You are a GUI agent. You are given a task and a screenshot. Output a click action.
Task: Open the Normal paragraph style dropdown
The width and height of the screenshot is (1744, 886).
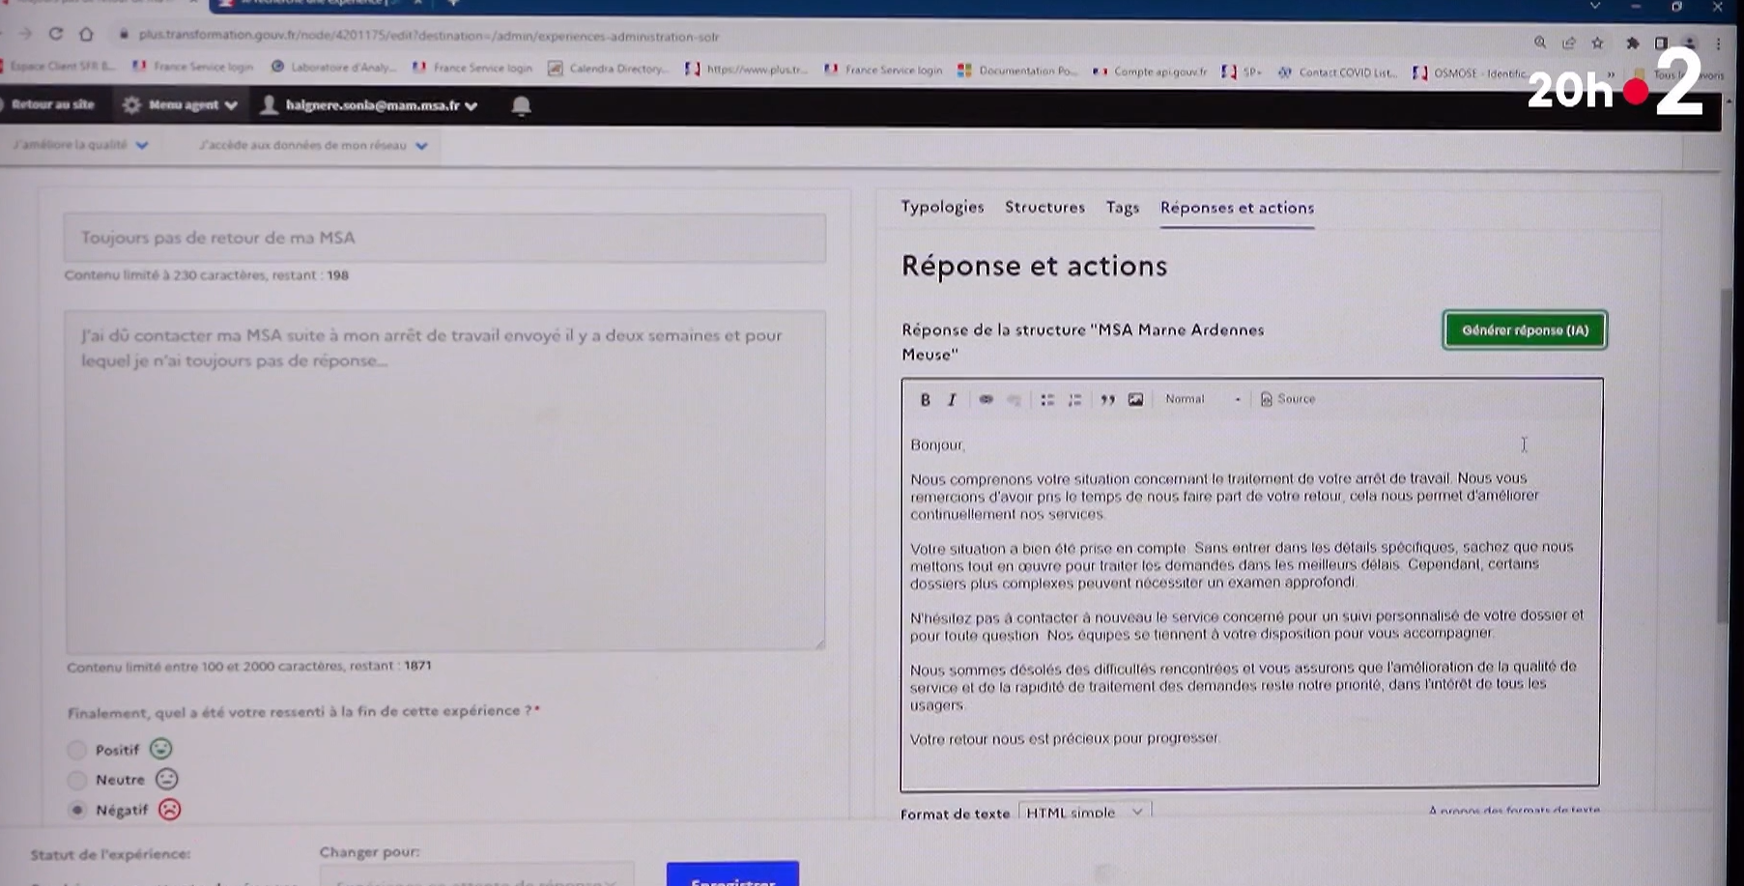click(1198, 398)
